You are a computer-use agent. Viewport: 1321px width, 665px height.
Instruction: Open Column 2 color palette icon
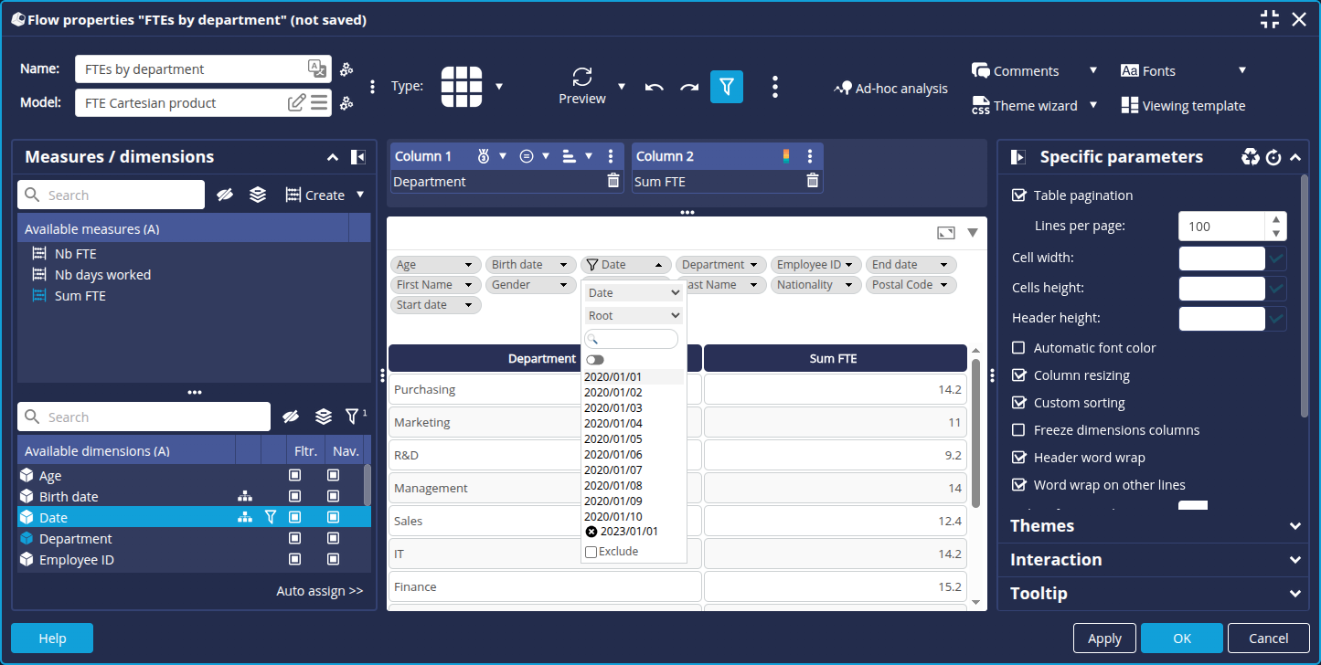tap(786, 156)
